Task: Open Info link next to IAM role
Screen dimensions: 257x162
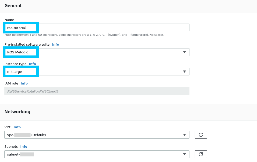Action: tap(24, 83)
